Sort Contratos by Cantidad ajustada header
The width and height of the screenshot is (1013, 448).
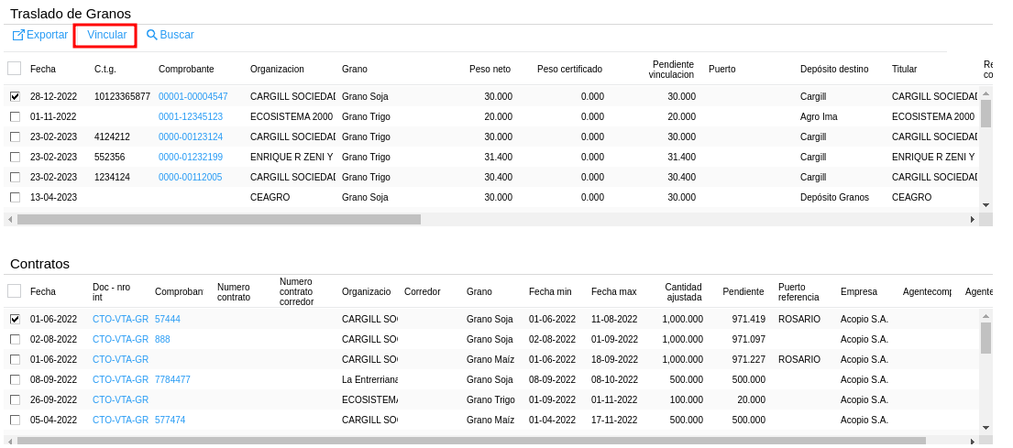click(x=683, y=291)
